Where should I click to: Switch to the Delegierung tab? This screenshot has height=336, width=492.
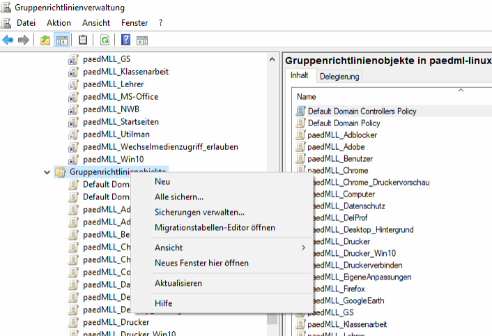tap(339, 77)
